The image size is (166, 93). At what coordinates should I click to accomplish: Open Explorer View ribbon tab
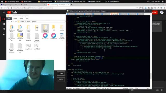tap(27, 19)
